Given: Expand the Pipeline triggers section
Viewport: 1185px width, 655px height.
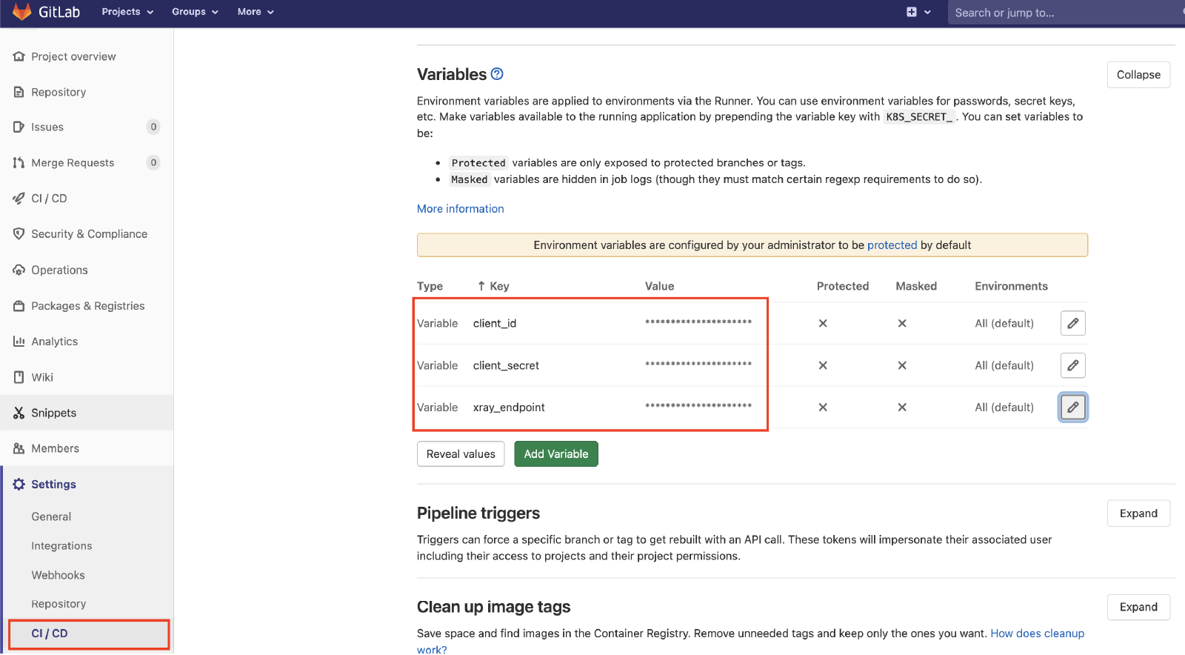Looking at the screenshot, I should 1138,513.
